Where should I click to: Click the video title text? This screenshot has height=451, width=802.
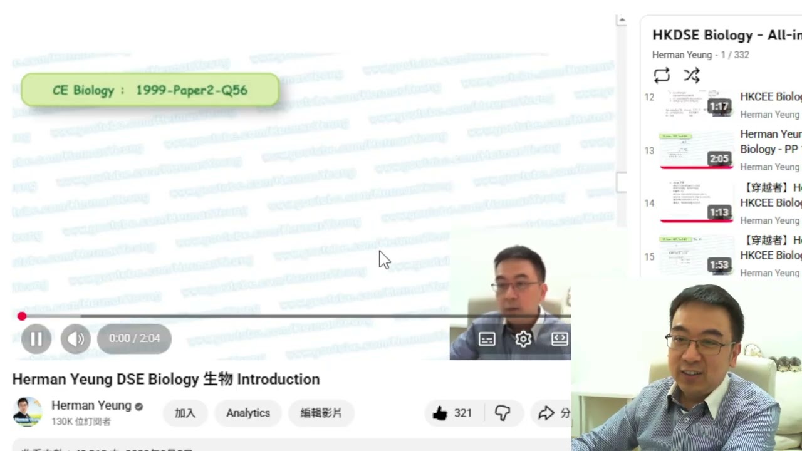coord(166,379)
